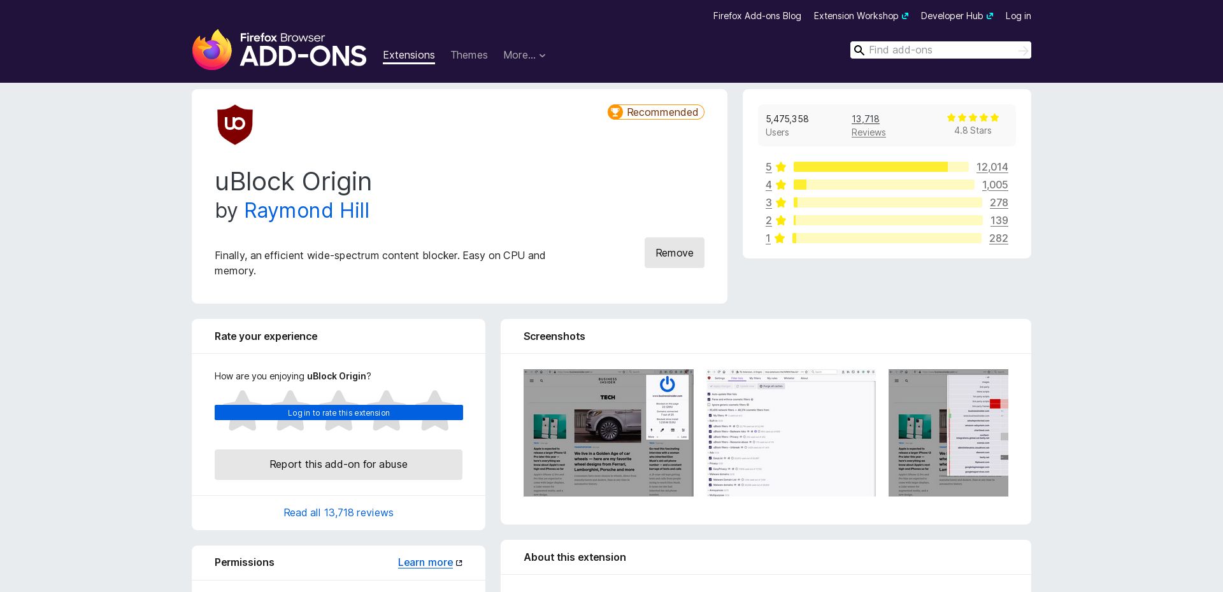Viewport: 1223px width, 592px height.
Task: Click the 139 two-star count
Action: 999,220
